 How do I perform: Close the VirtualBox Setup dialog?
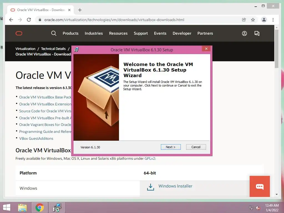206,49
